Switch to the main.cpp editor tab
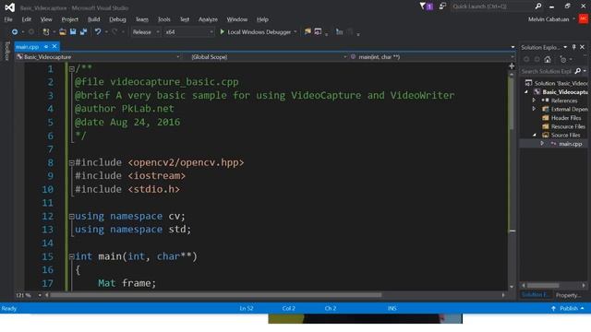This screenshot has width=591, height=332. (x=28, y=47)
